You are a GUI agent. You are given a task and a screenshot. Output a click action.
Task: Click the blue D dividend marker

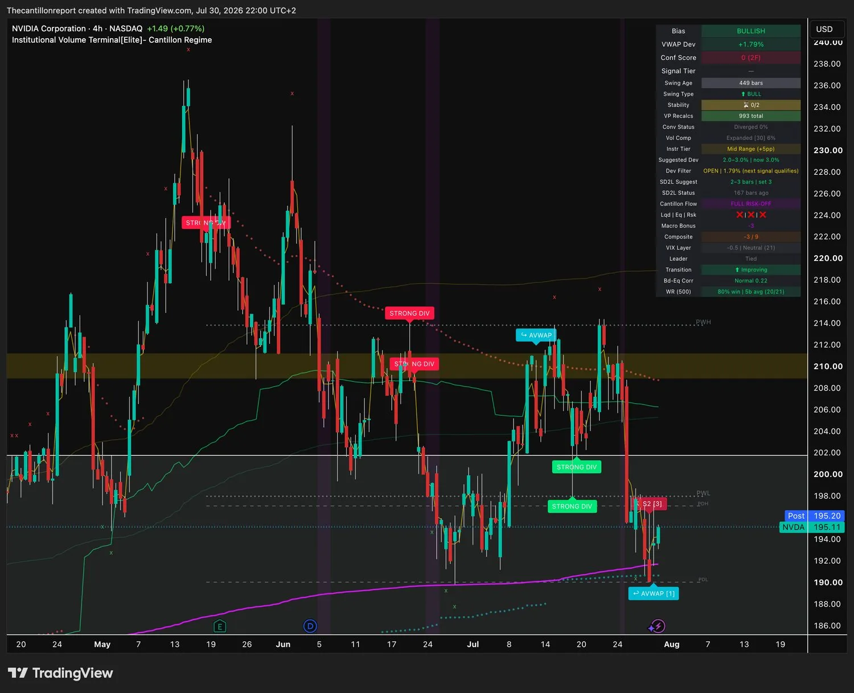[310, 626]
